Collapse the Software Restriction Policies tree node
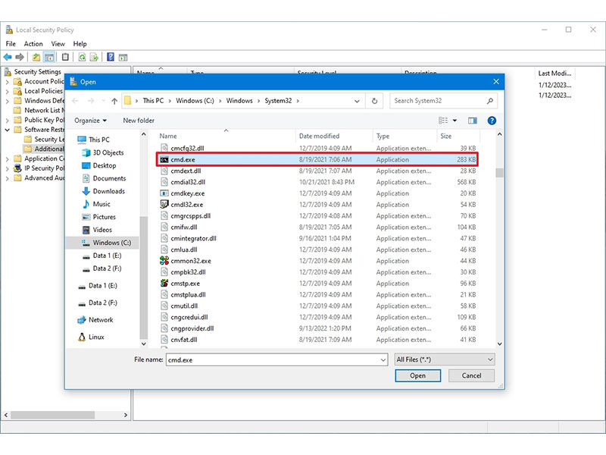The width and height of the screenshot is (606, 455). (7, 130)
